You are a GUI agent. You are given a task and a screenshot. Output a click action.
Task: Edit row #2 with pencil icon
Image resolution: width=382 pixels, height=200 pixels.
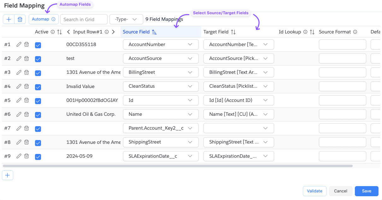[x=19, y=58]
